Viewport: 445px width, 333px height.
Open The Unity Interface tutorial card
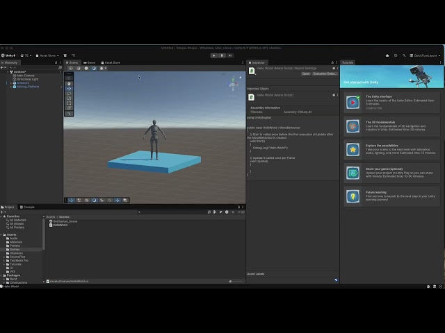392,102
